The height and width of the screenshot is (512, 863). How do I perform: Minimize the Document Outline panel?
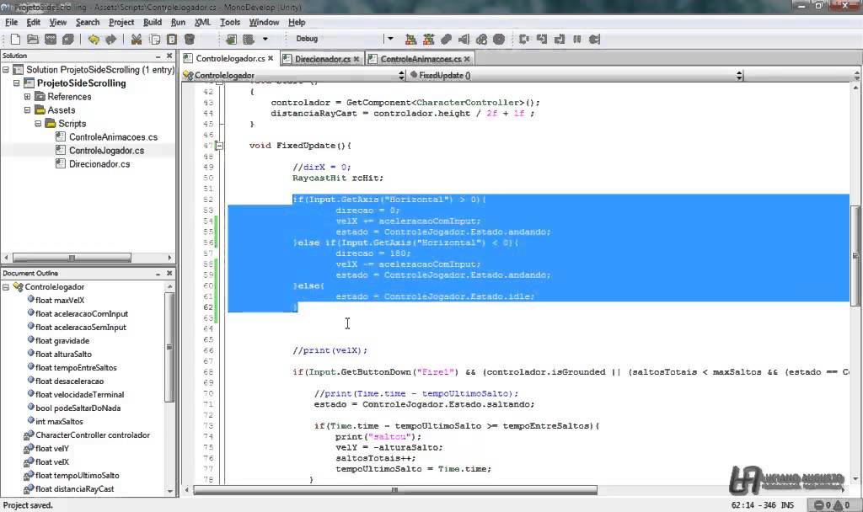(158, 274)
